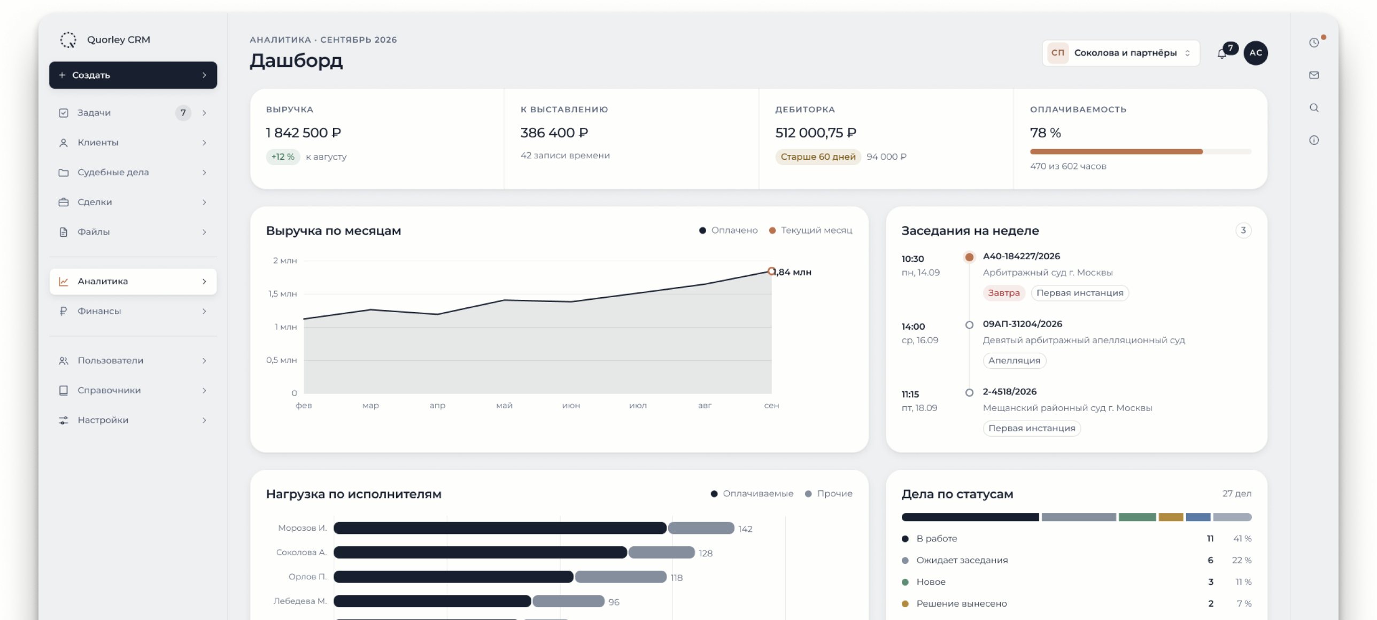Open case 2-4518/2026
Image resolution: width=1377 pixels, height=620 pixels.
point(1009,392)
